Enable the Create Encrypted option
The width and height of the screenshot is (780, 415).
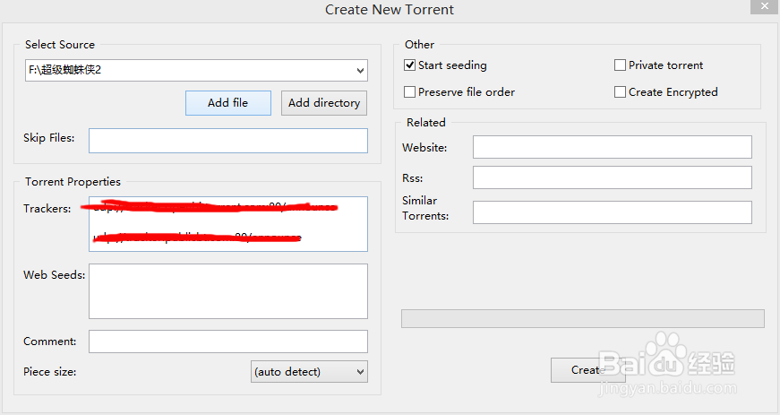click(x=620, y=92)
